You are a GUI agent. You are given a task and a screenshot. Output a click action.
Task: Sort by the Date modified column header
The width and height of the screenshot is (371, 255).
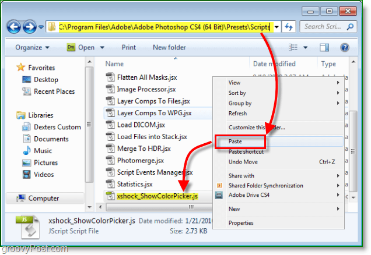[x=274, y=64]
